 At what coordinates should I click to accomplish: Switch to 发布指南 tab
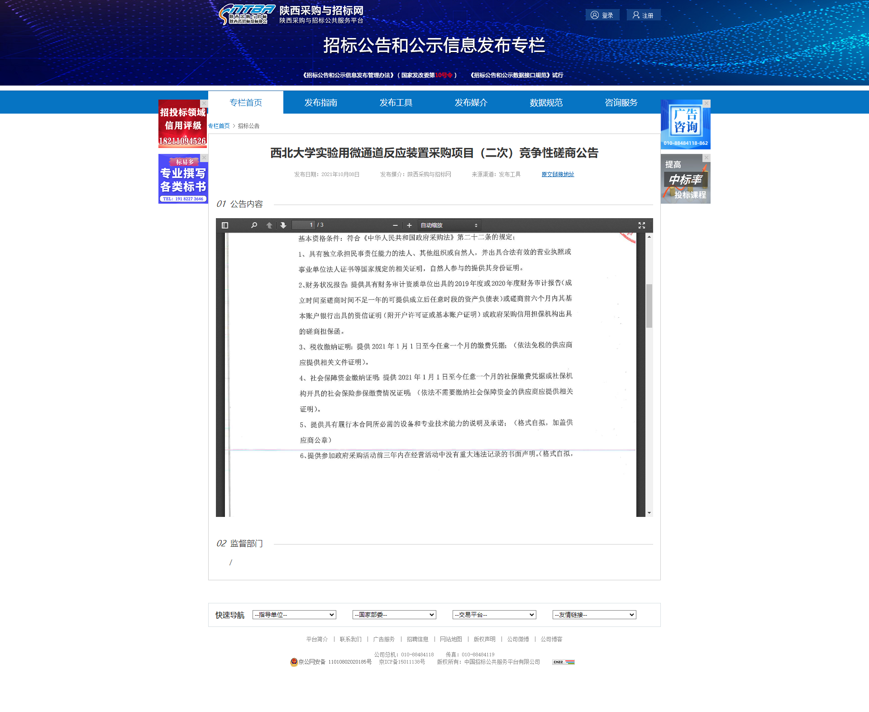(x=320, y=103)
